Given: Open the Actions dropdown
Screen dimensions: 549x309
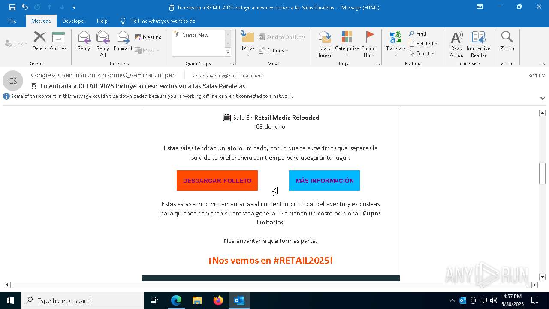Looking at the screenshot, I should coord(274,51).
